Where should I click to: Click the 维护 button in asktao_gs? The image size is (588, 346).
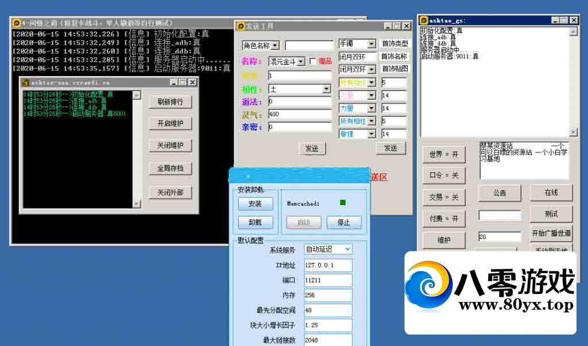pyautogui.click(x=444, y=240)
